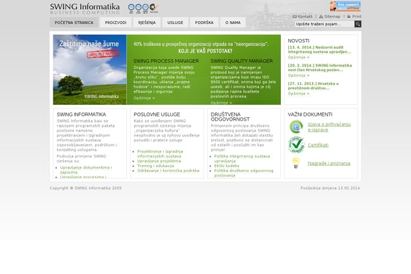Click Opširnije under the 20. 3. 2014 news
The width and height of the screenshot is (411, 274).
tap(299, 75)
